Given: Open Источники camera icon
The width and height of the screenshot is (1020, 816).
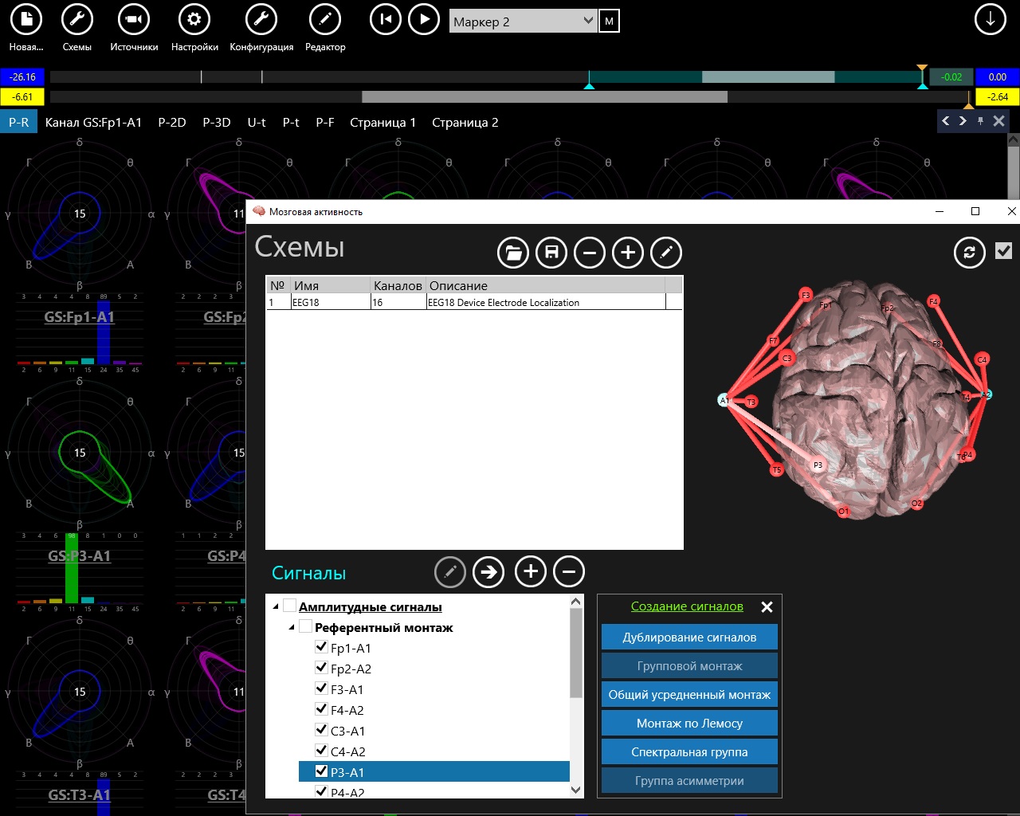Looking at the screenshot, I should tap(134, 19).
